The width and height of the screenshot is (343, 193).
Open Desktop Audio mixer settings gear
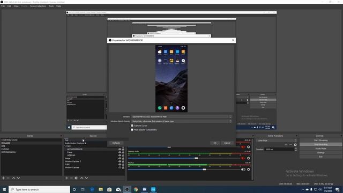point(249,158)
